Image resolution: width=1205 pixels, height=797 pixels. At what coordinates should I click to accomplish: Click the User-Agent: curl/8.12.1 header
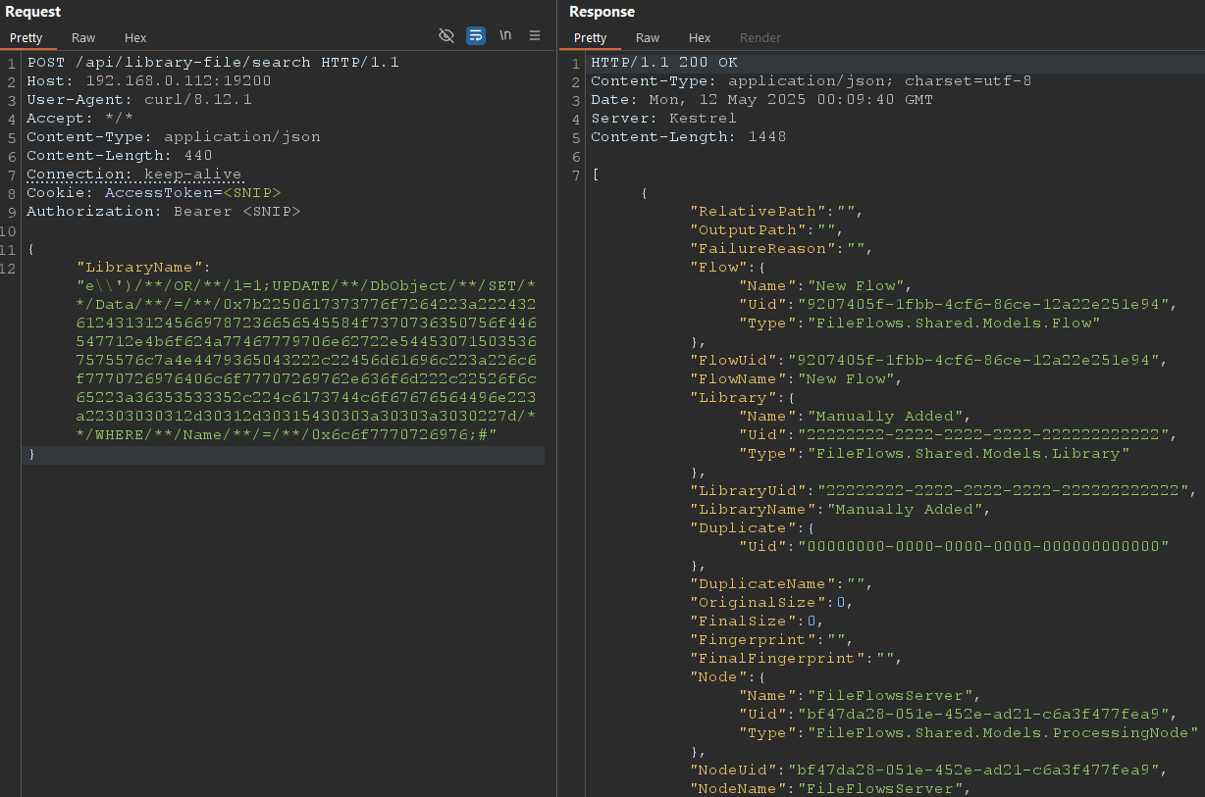coord(139,99)
